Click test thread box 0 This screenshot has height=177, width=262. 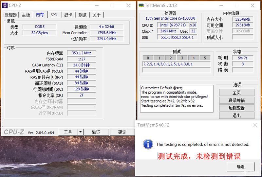point(148,58)
